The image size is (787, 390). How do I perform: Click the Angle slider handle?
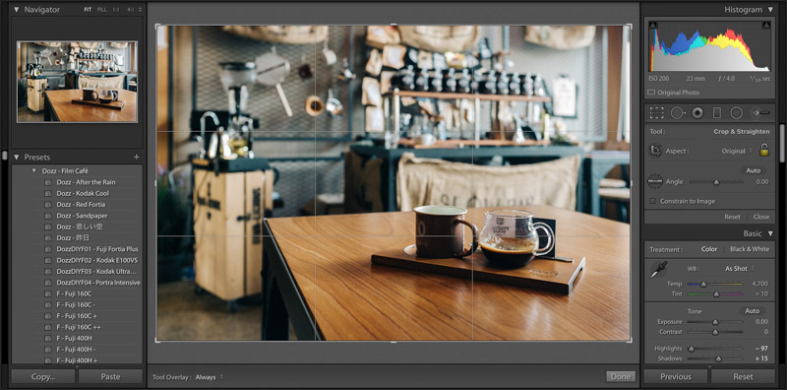716,182
